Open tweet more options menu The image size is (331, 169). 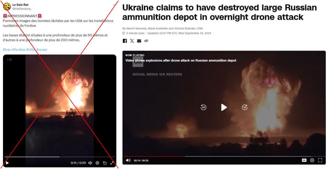(x=114, y=4)
